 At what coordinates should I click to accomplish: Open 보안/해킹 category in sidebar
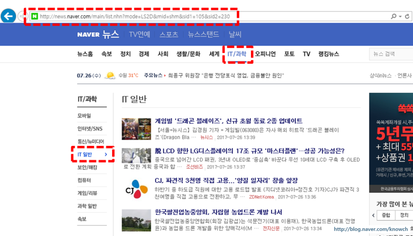[87, 167]
